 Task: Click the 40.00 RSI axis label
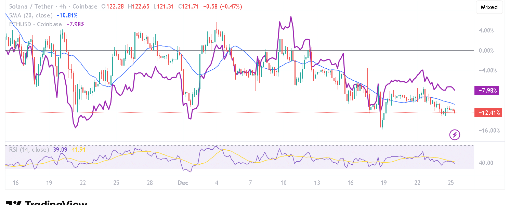pos(486,163)
